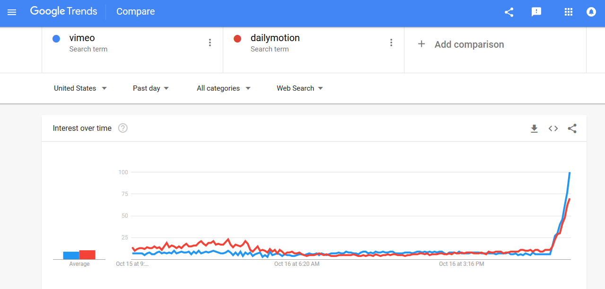
Task: Share the Interest over time chart
Action: [572, 128]
